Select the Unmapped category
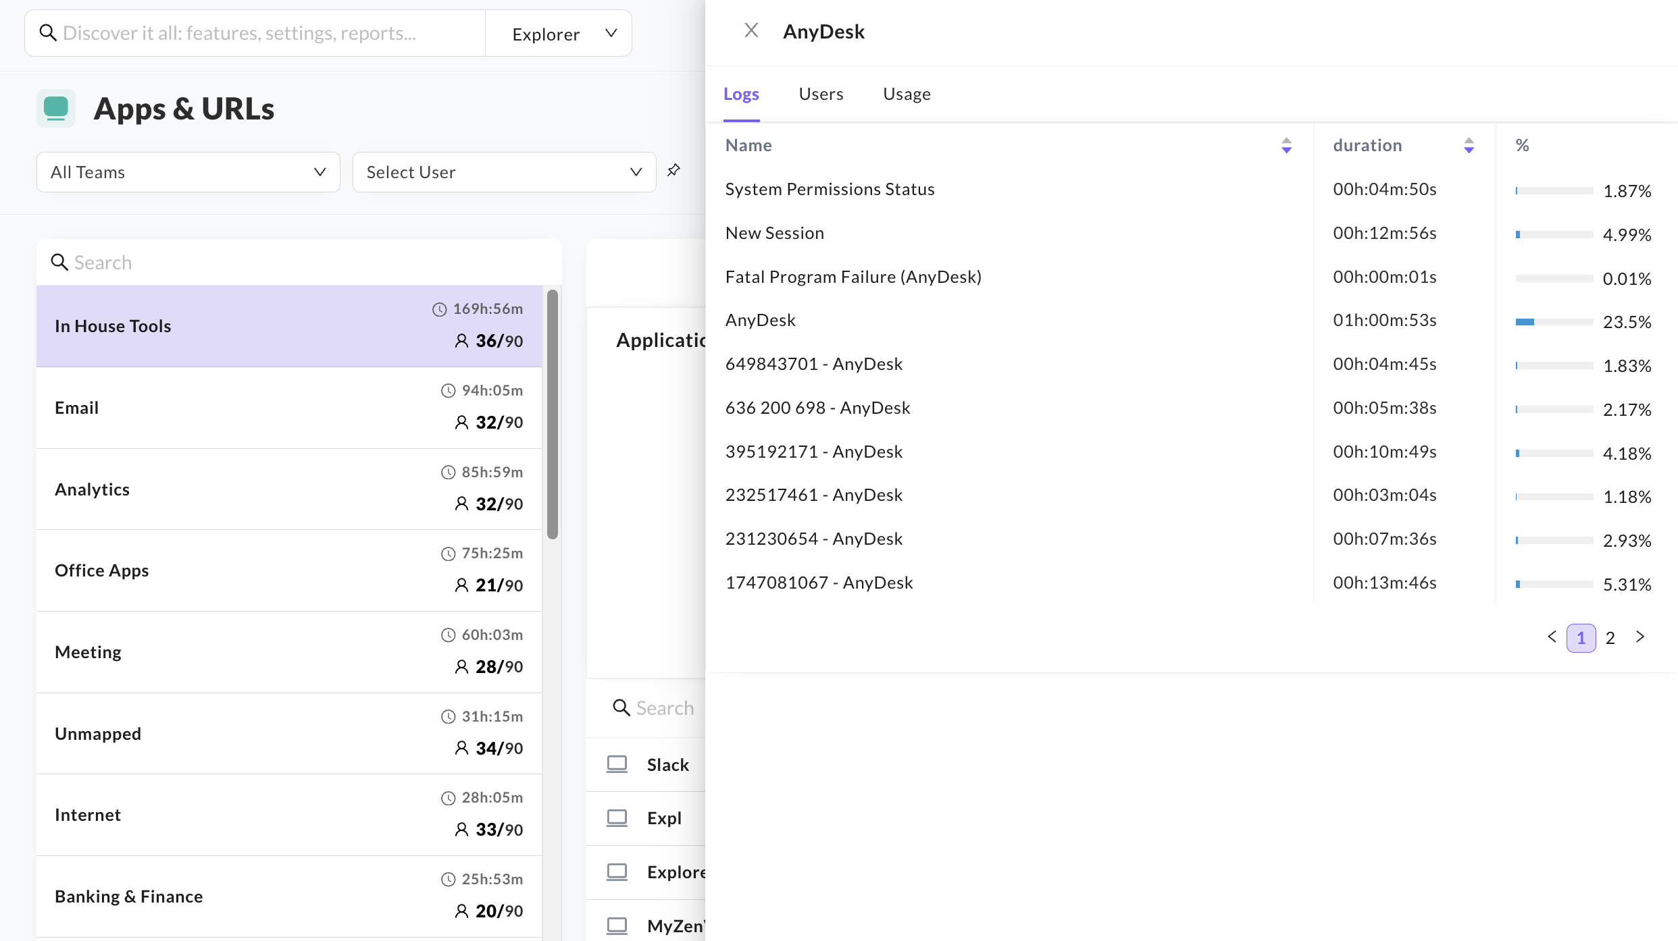 [x=289, y=734]
